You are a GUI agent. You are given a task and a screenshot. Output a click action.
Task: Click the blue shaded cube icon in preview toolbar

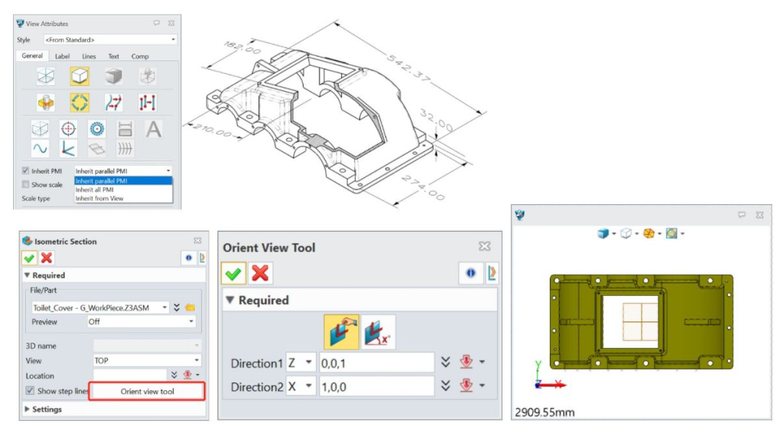603,233
